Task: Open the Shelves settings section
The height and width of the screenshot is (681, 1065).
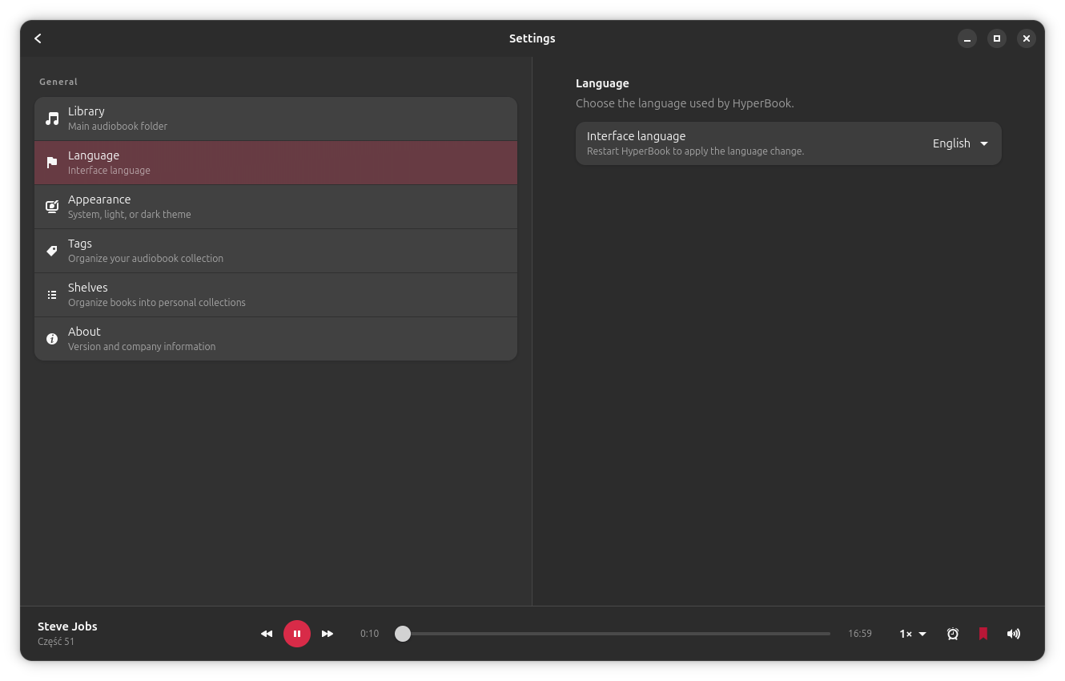Action: point(275,295)
